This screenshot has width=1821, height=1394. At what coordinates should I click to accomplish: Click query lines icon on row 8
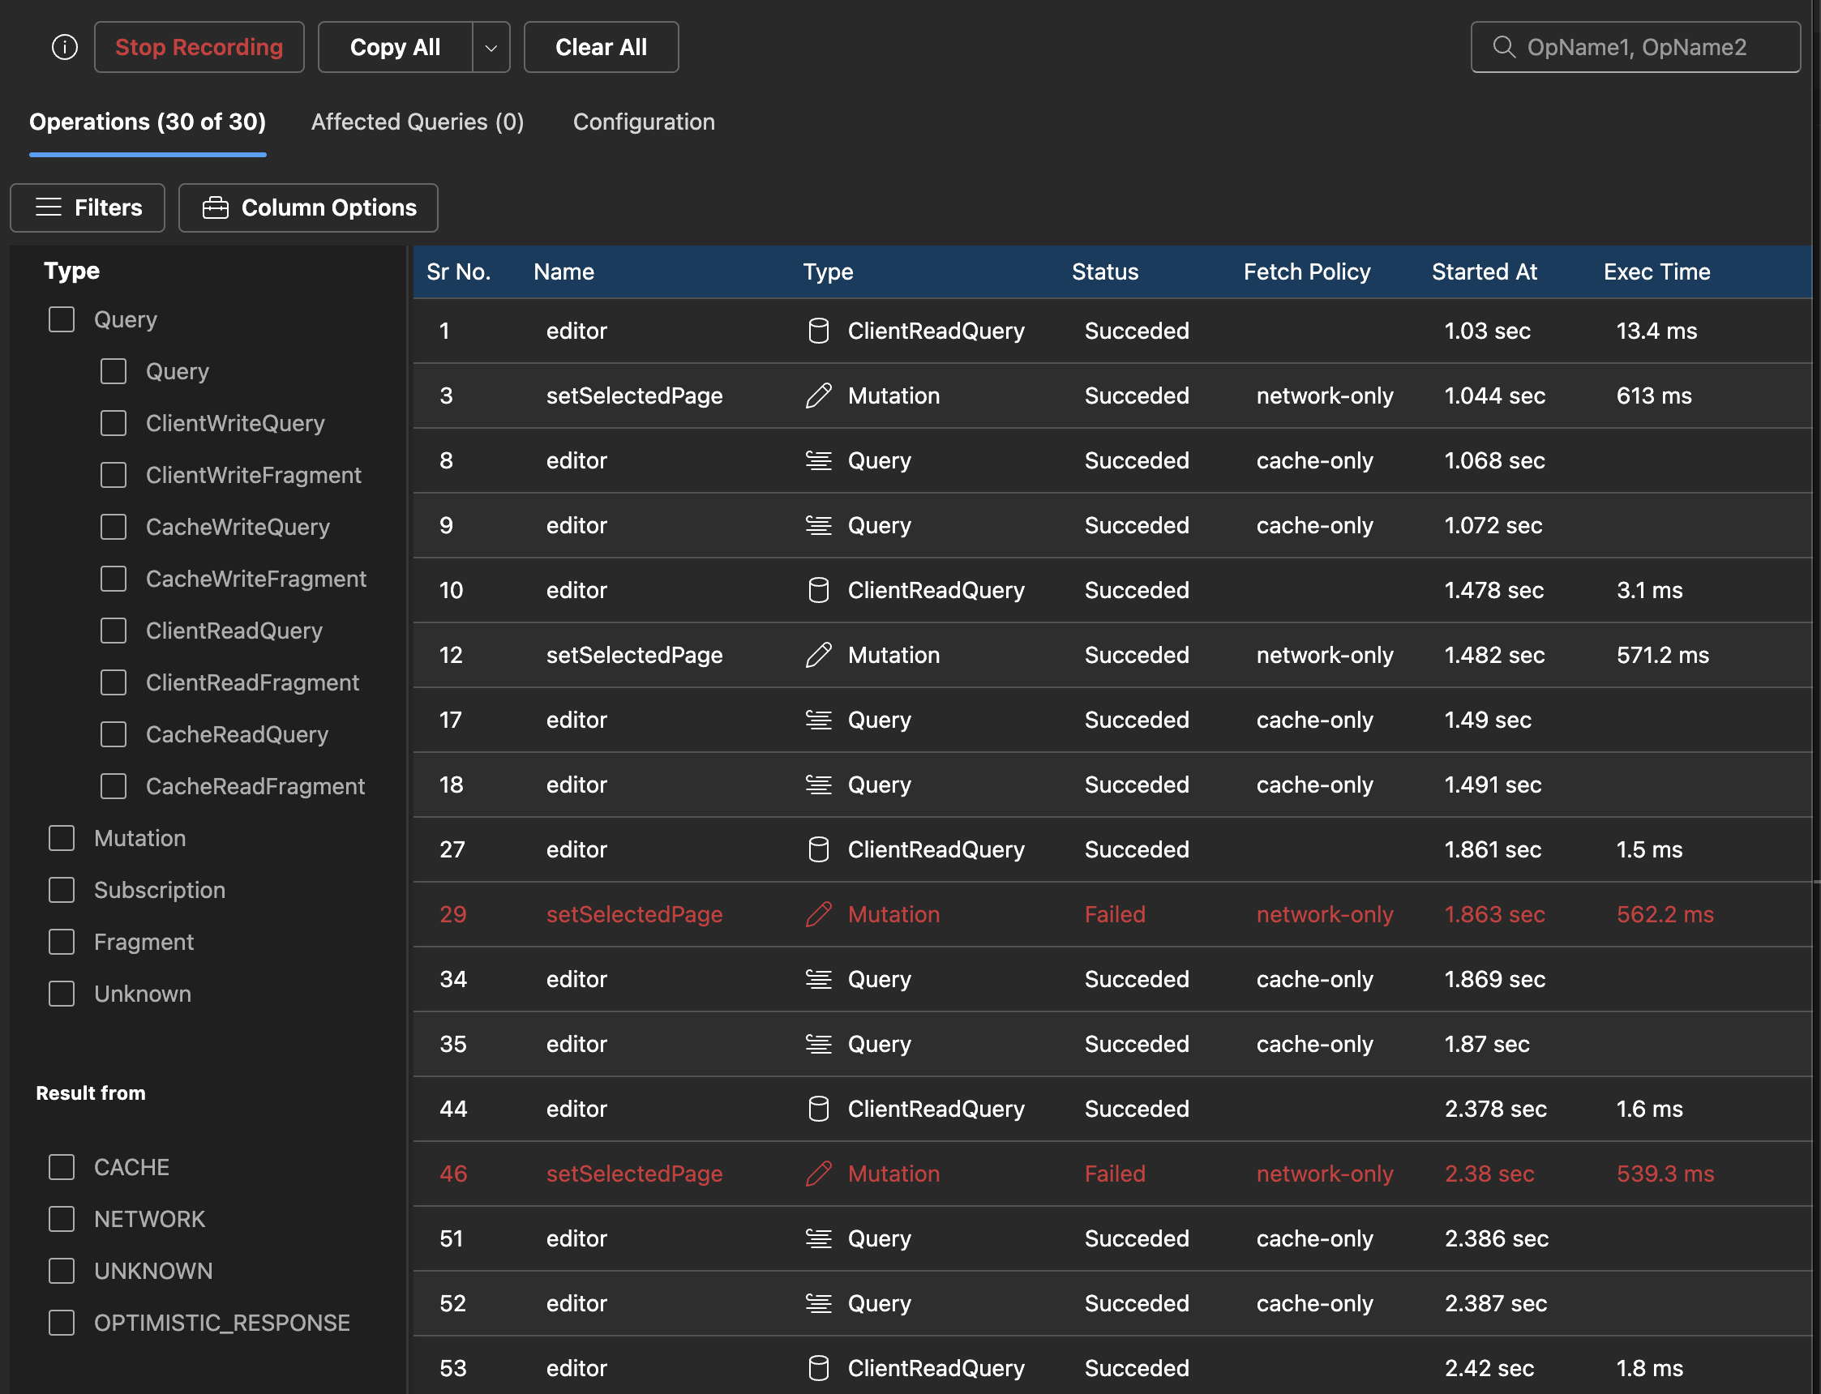click(x=818, y=460)
